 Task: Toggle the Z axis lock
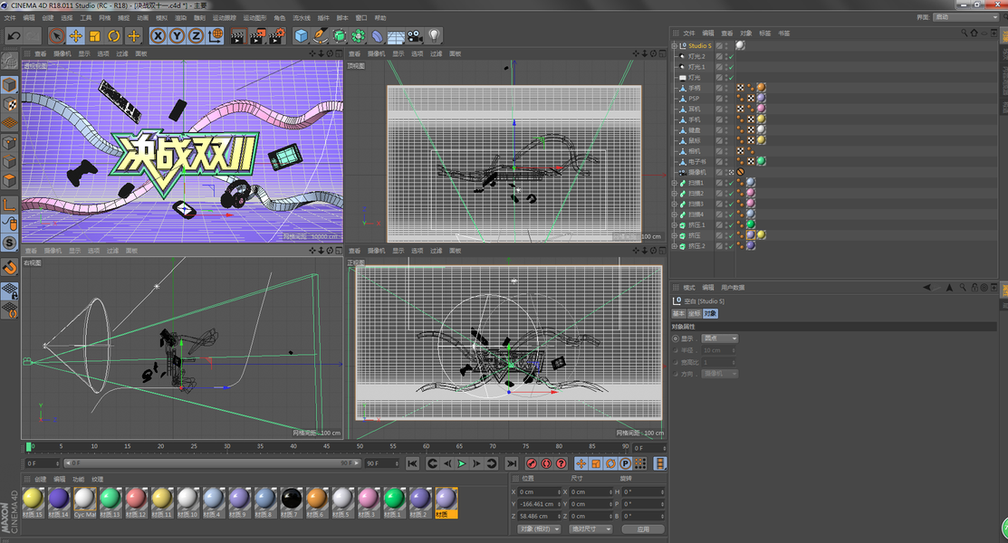click(196, 36)
